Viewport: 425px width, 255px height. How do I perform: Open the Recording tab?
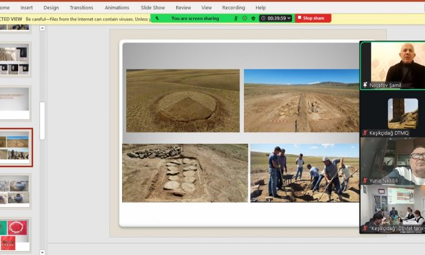point(233,8)
